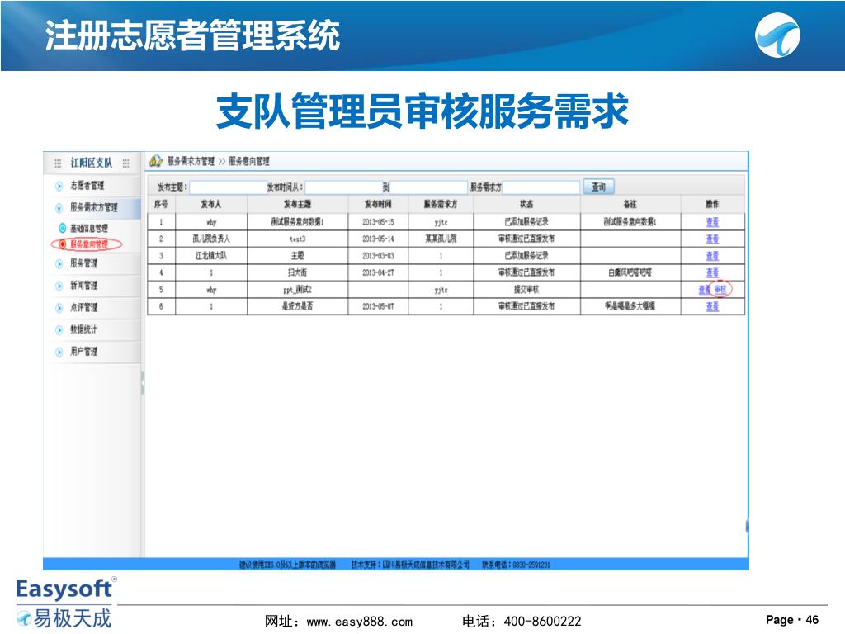Click the grip icon right of 江阳区支队
This screenshot has width=845, height=634.
[126, 163]
